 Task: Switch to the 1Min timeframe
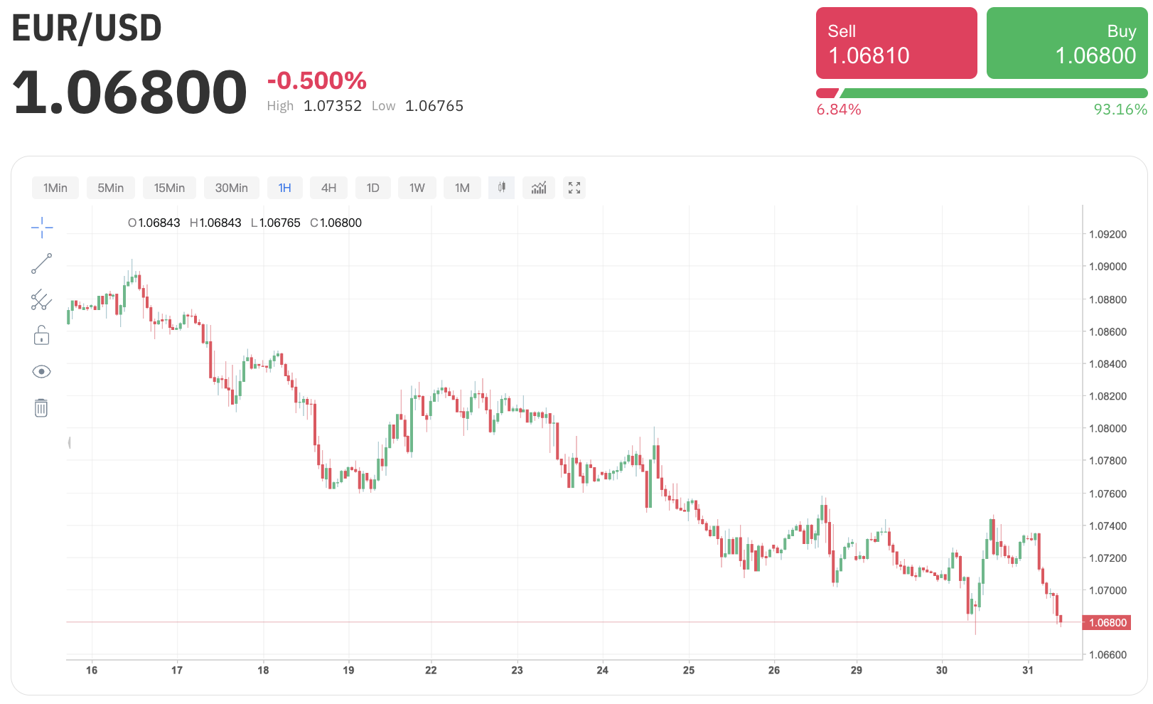click(x=55, y=188)
